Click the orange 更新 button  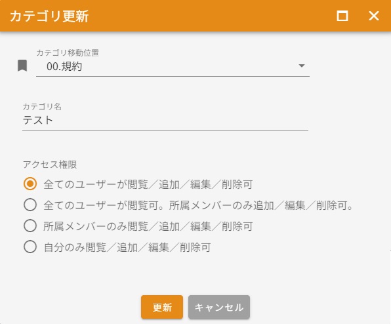(162, 307)
